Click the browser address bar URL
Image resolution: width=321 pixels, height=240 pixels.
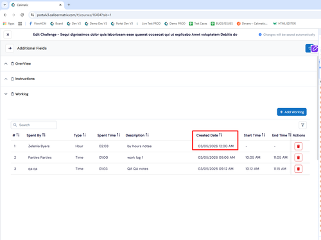[x=74, y=15]
